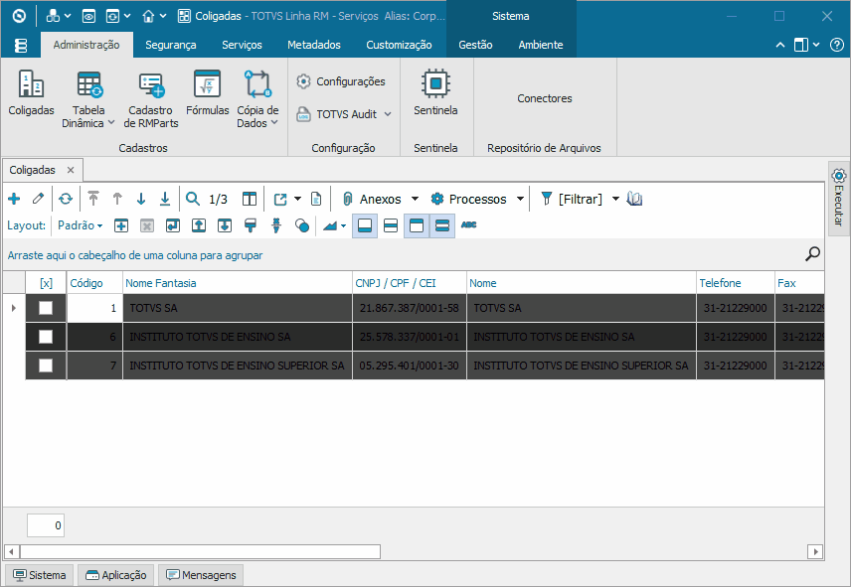Go to the first record arrow
Image resolution: width=851 pixels, height=587 pixels.
click(93, 199)
